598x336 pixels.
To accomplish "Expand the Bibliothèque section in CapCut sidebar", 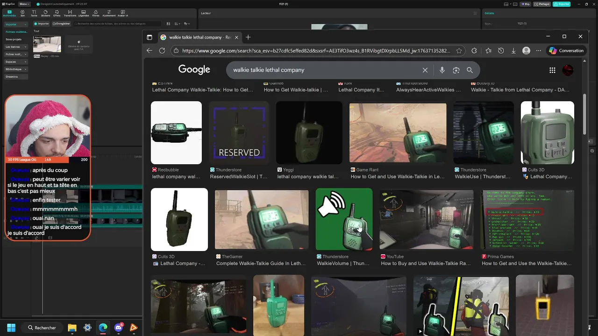I will click(16, 69).
